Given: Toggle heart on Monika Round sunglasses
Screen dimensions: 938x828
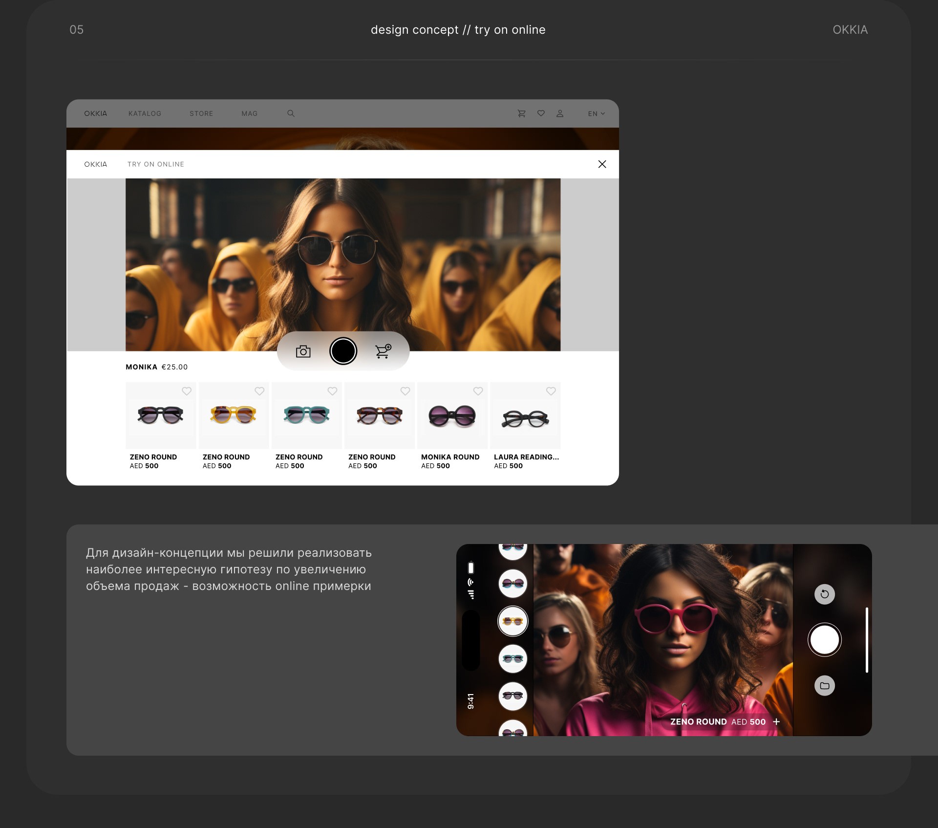Looking at the screenshot, I should click(x=478, y=391).
